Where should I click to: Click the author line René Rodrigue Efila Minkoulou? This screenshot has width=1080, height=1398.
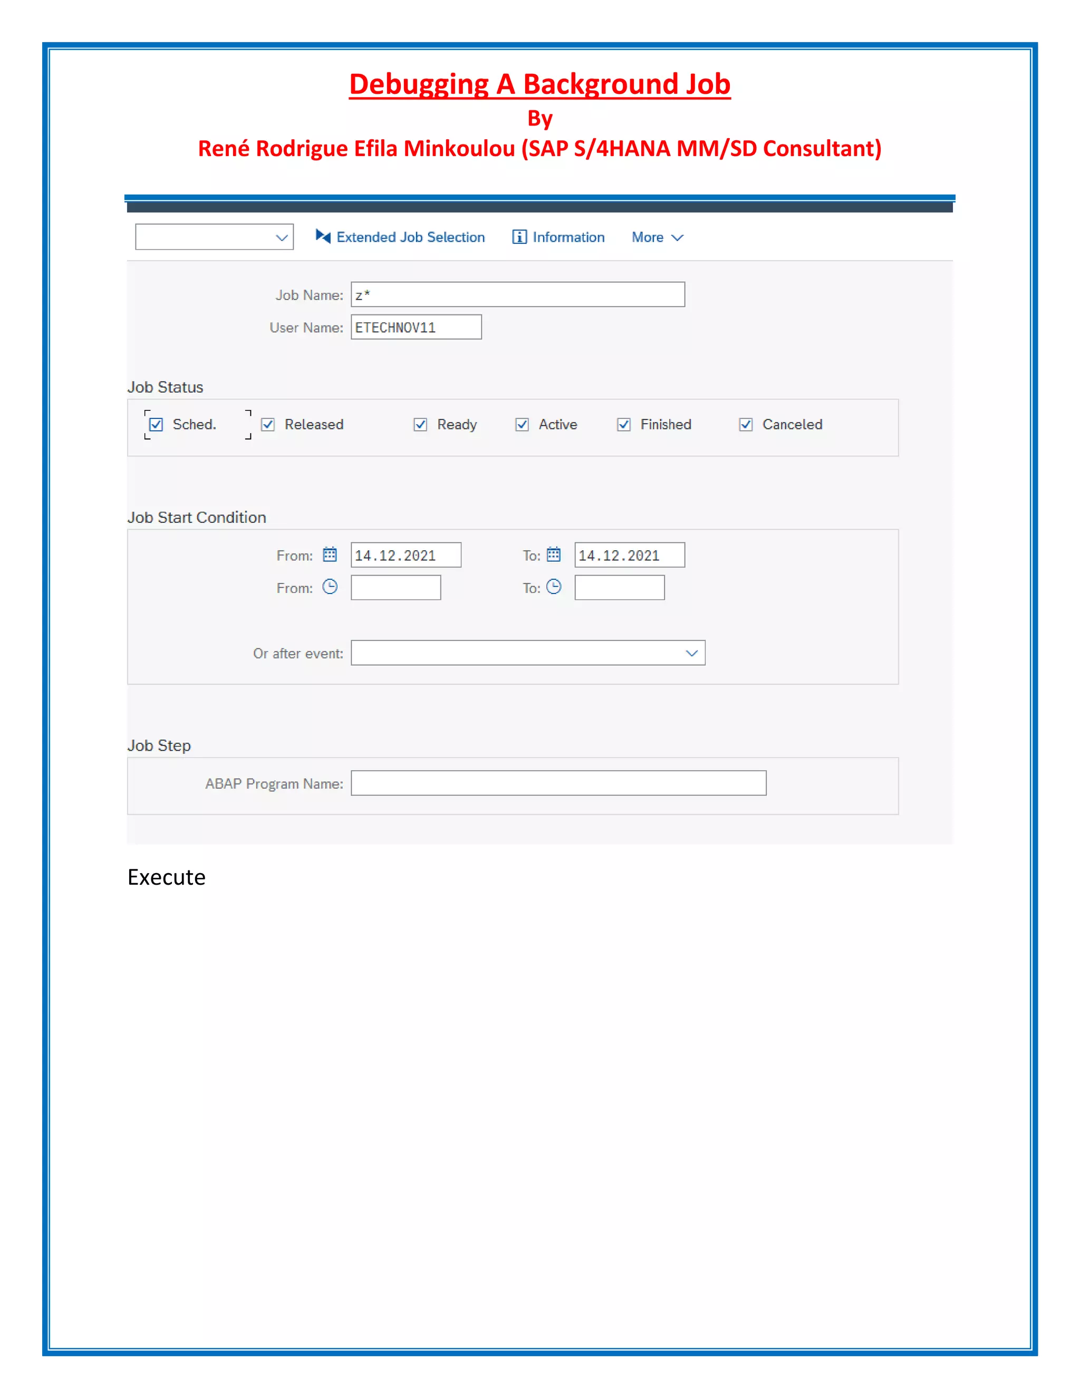point(540,149)
